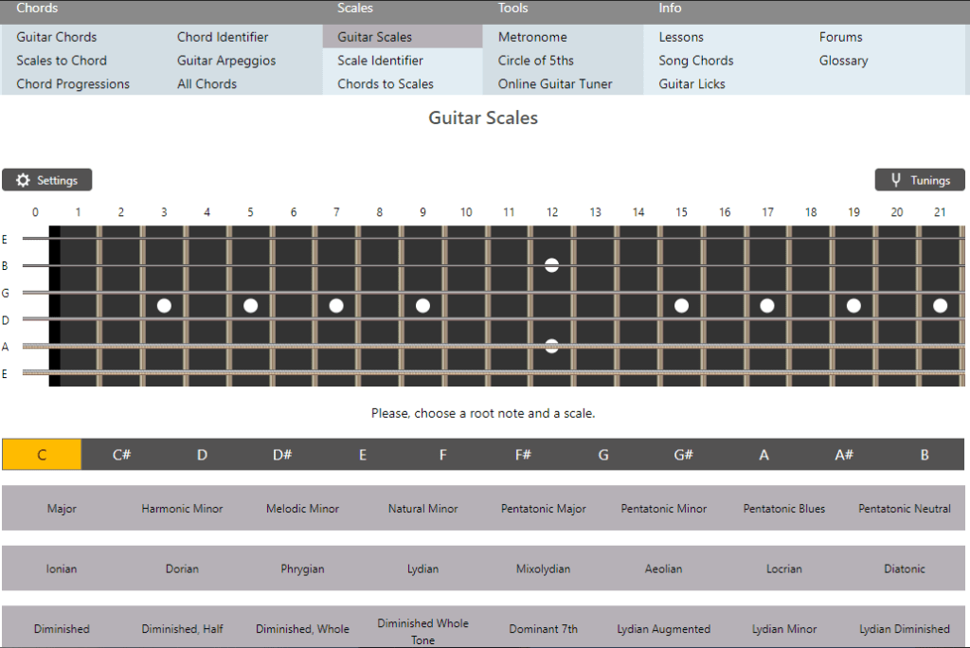Choose the Pentatonic Blues scale
Image resolution: width=970 pixels, height=648 pixels.
click(783, 509)
